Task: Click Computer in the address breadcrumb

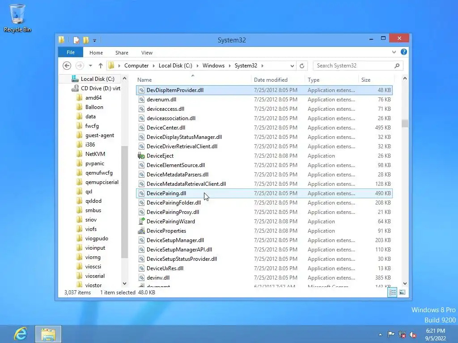Action: (136, 66)
